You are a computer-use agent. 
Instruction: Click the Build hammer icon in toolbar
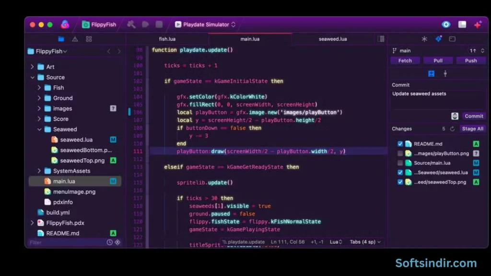coord(131,24)
